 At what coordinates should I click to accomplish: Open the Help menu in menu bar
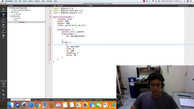[x=55, y=1]
